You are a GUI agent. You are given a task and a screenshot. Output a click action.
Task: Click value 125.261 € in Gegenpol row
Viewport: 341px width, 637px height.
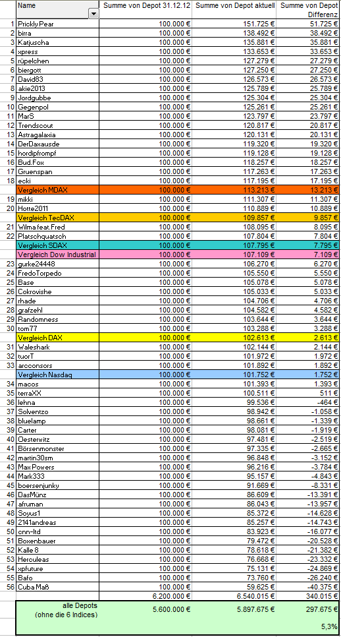[x=234, y=107]
